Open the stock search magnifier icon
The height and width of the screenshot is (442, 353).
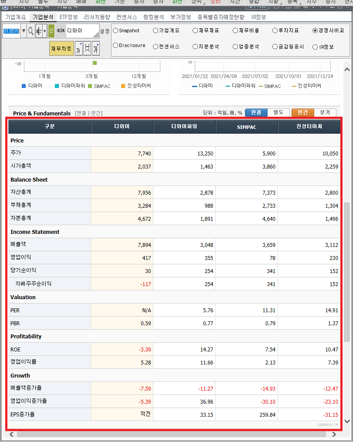31,31
